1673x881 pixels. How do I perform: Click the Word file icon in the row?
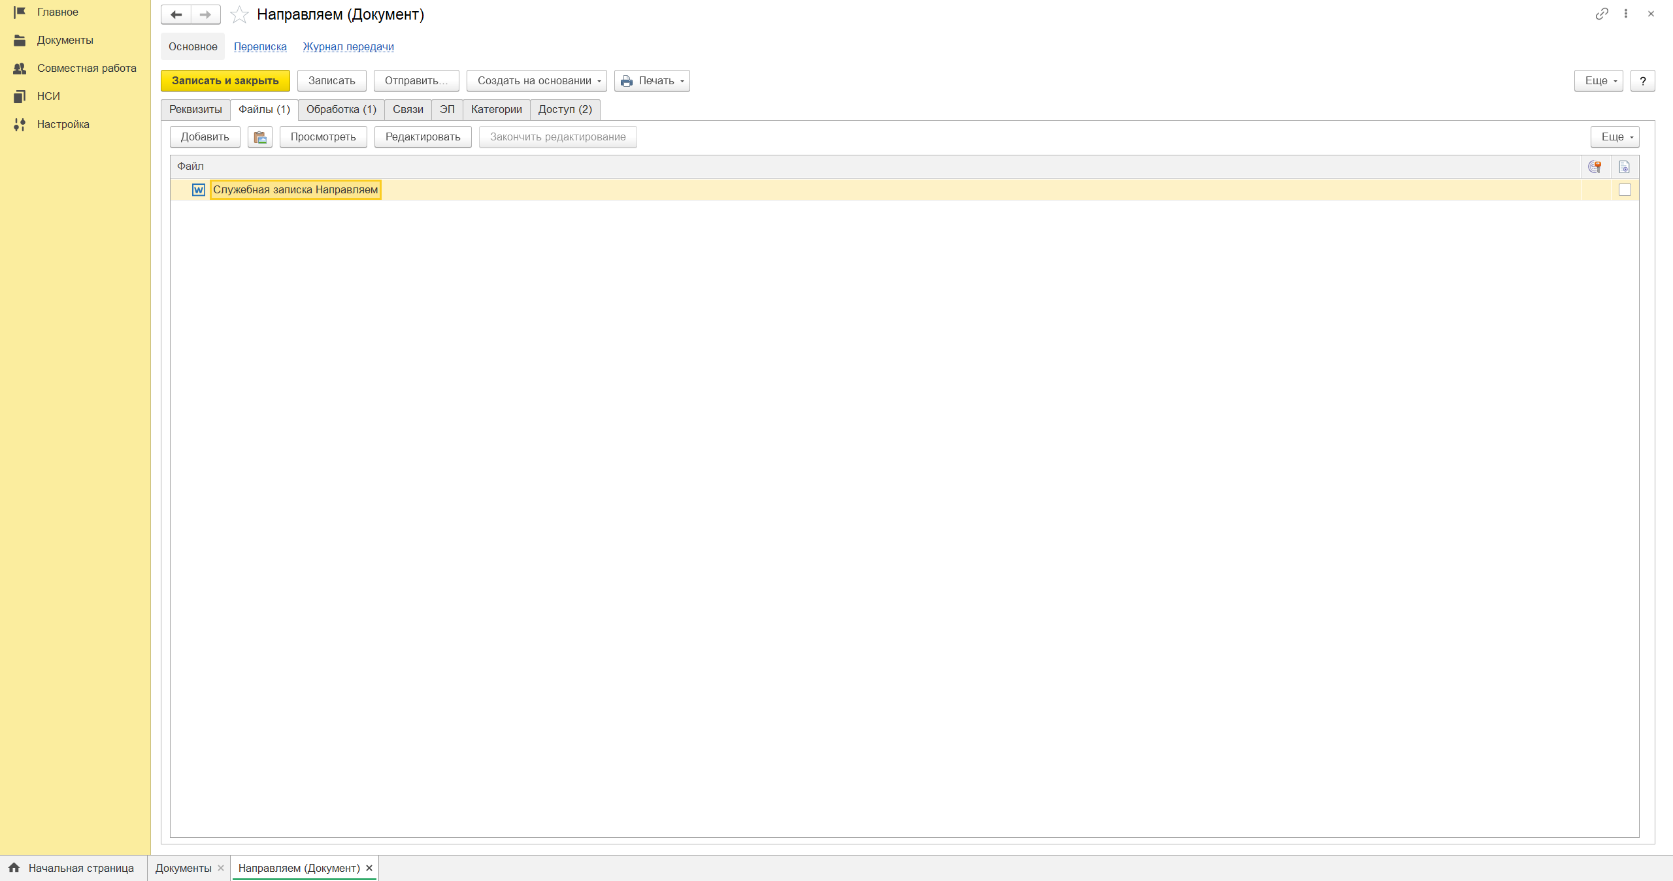click(x=199, y=190)
